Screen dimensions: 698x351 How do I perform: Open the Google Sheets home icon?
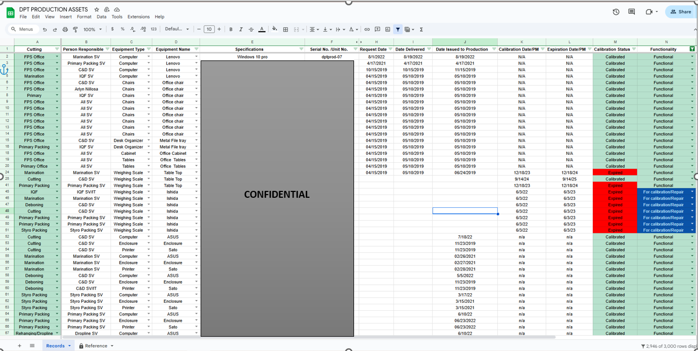coord(10,13)
